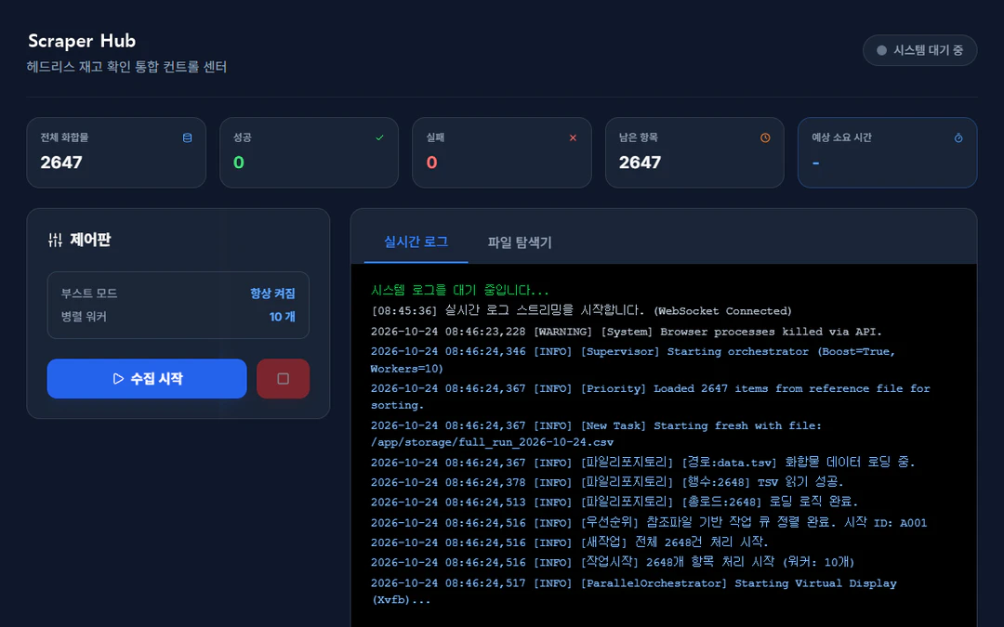Switch to the 실시간 로그 tab
This screenshot has width=1004, height=627.
(416, 242)
